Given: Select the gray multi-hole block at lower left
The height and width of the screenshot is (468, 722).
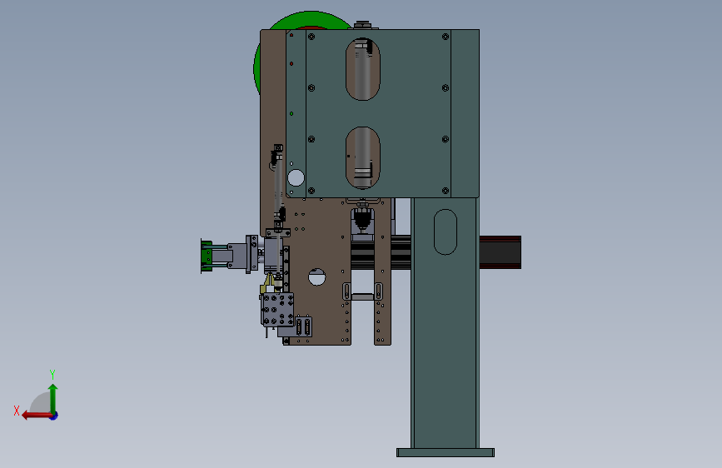Looking at the screenshot, I should pos(277,309).
